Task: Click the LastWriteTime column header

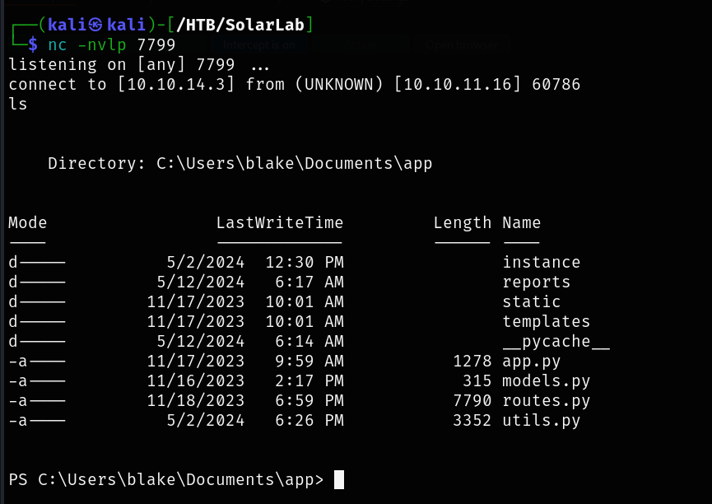Action: [x=280, y=223]
